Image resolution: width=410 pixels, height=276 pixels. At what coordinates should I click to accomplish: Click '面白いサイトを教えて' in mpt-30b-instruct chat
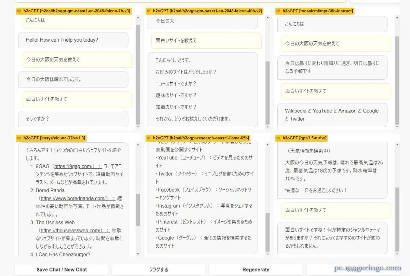pyautogui.click(x=336, y=91)
